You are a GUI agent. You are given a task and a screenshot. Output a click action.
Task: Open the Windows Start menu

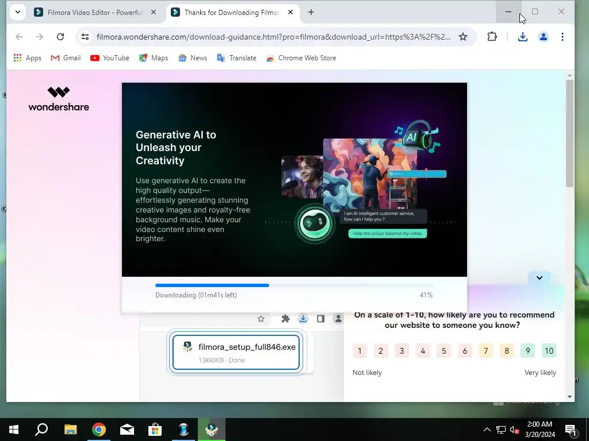(14, 430)
